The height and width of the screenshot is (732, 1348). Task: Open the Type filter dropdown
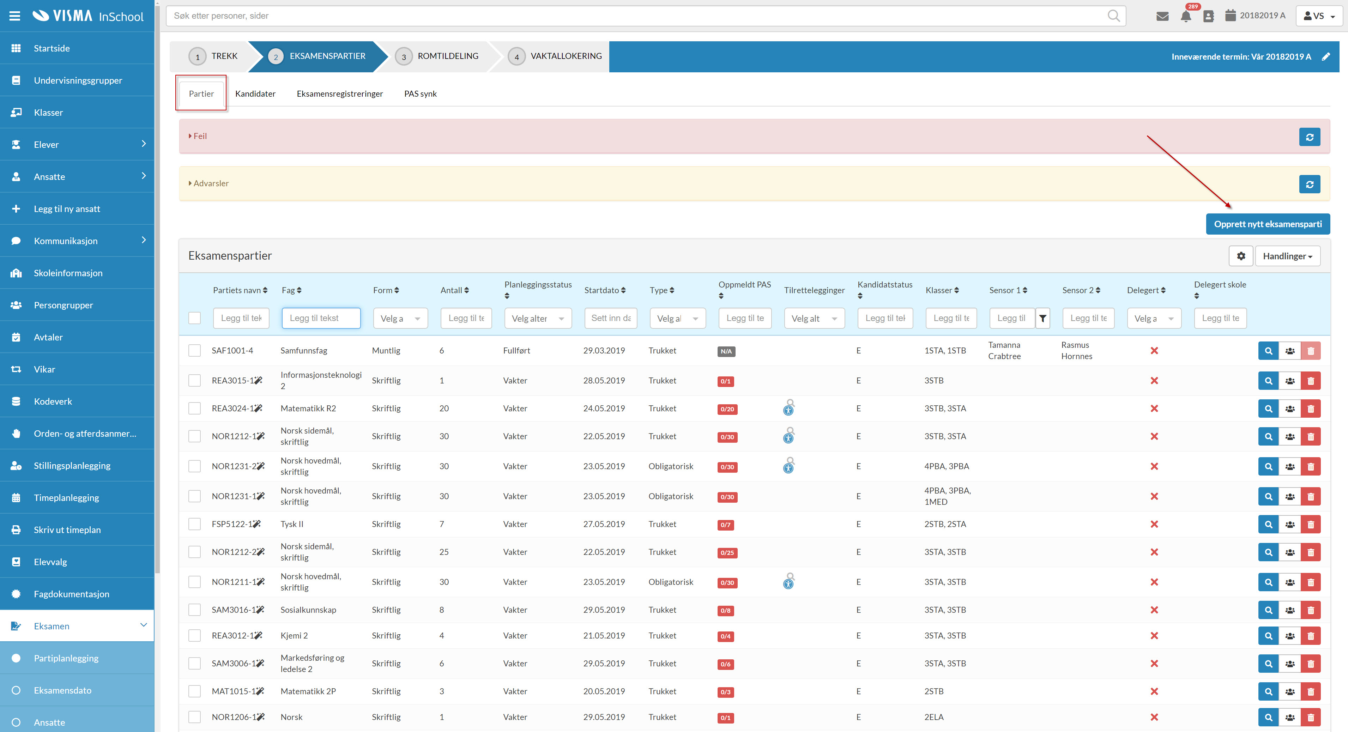click(678, 319)
